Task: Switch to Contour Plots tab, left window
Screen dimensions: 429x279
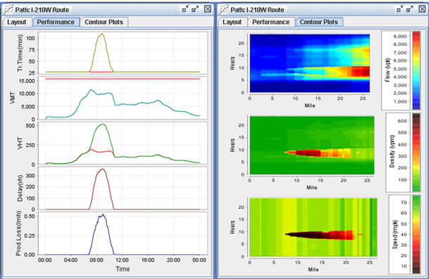Action: tap(104, 22)
